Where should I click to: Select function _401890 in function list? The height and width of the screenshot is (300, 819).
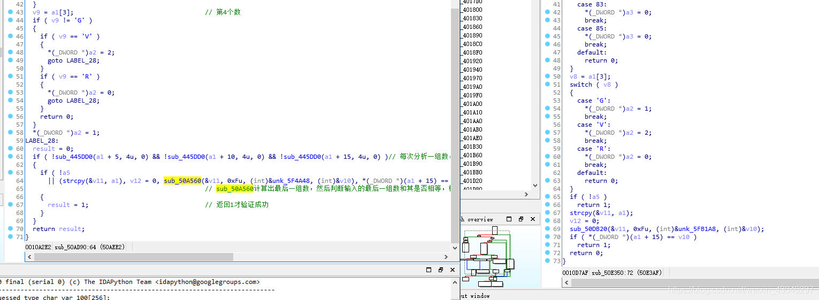tap(472, 35)
